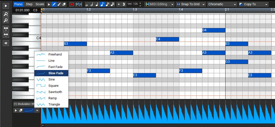Select Sawtooth from the shape menu

[x=51, y=92]
